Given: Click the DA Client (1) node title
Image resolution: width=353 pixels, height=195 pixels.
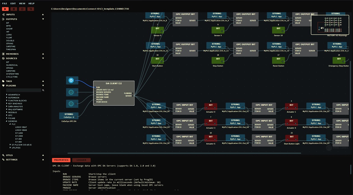Looking at the screenshot, I should click(114, 83).
